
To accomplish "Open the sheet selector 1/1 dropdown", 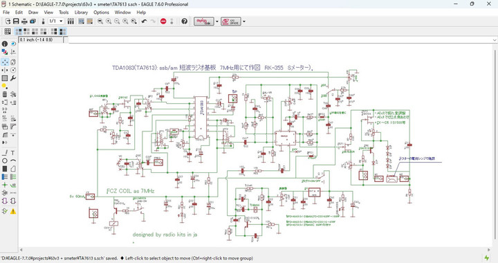I will coord(56,21).
